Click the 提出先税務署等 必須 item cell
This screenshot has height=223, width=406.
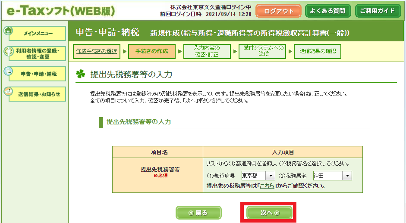[x=157, y=172]
